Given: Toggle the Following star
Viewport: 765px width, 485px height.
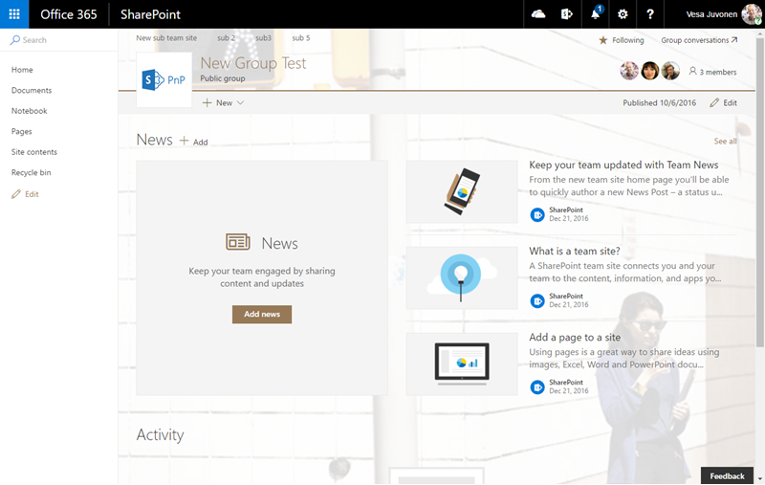Looking at the screenshot, I should pos(603,40).
